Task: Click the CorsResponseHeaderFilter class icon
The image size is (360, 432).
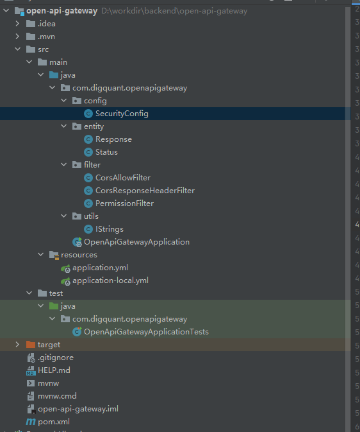Action: (88, 191)
